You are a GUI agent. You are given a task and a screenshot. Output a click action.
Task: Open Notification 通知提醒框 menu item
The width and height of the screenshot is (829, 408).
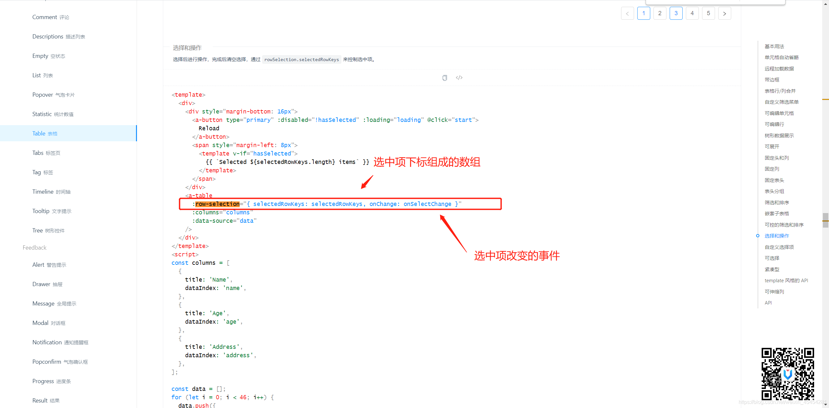pos(60,342)
